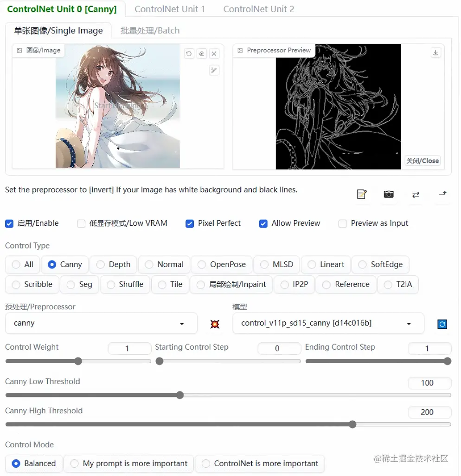Open the model dropdown for control_v11p_sd15_canny
Image resolution: width=461 pixels, height=476 pixels.
click(x=328, y=324)
